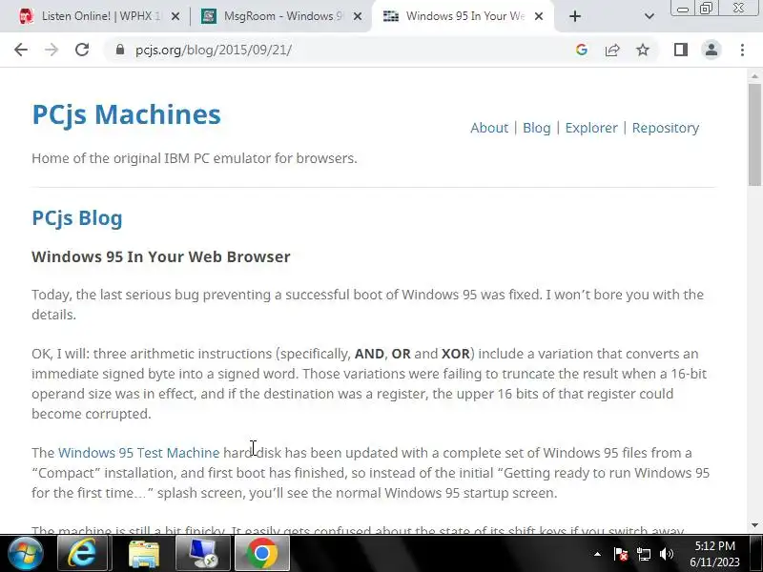Close the Listen Online WPHX tab
This screenshot has width=763, height=572.
coord(175,16)
